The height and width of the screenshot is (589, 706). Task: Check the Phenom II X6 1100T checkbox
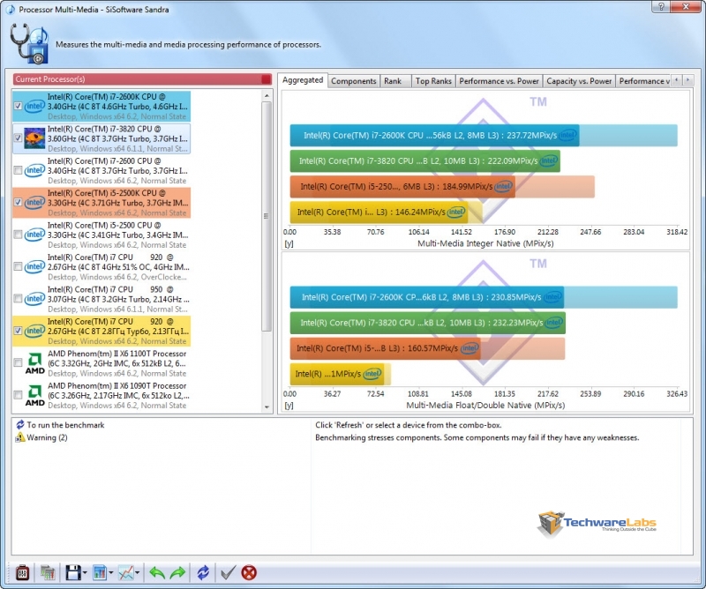(18, 362)
